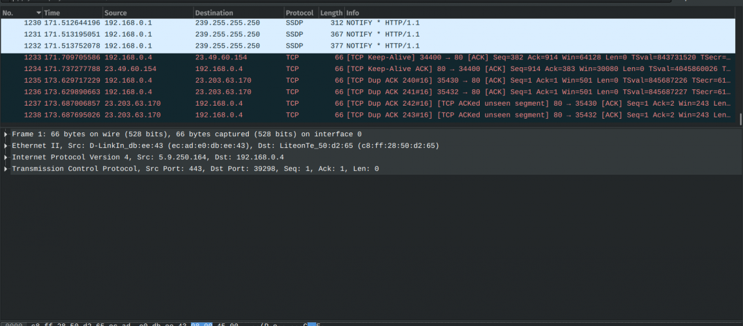Click length 312 in packet 1230
Viewport: 743px width, 326px height.
pyautogui.click(x=337, y=23)
